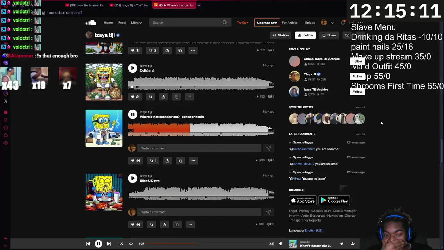Image resolution: width=444 pixels, height=250 pixels.
Task: Get it on Google Play badge
Action: 334,200
